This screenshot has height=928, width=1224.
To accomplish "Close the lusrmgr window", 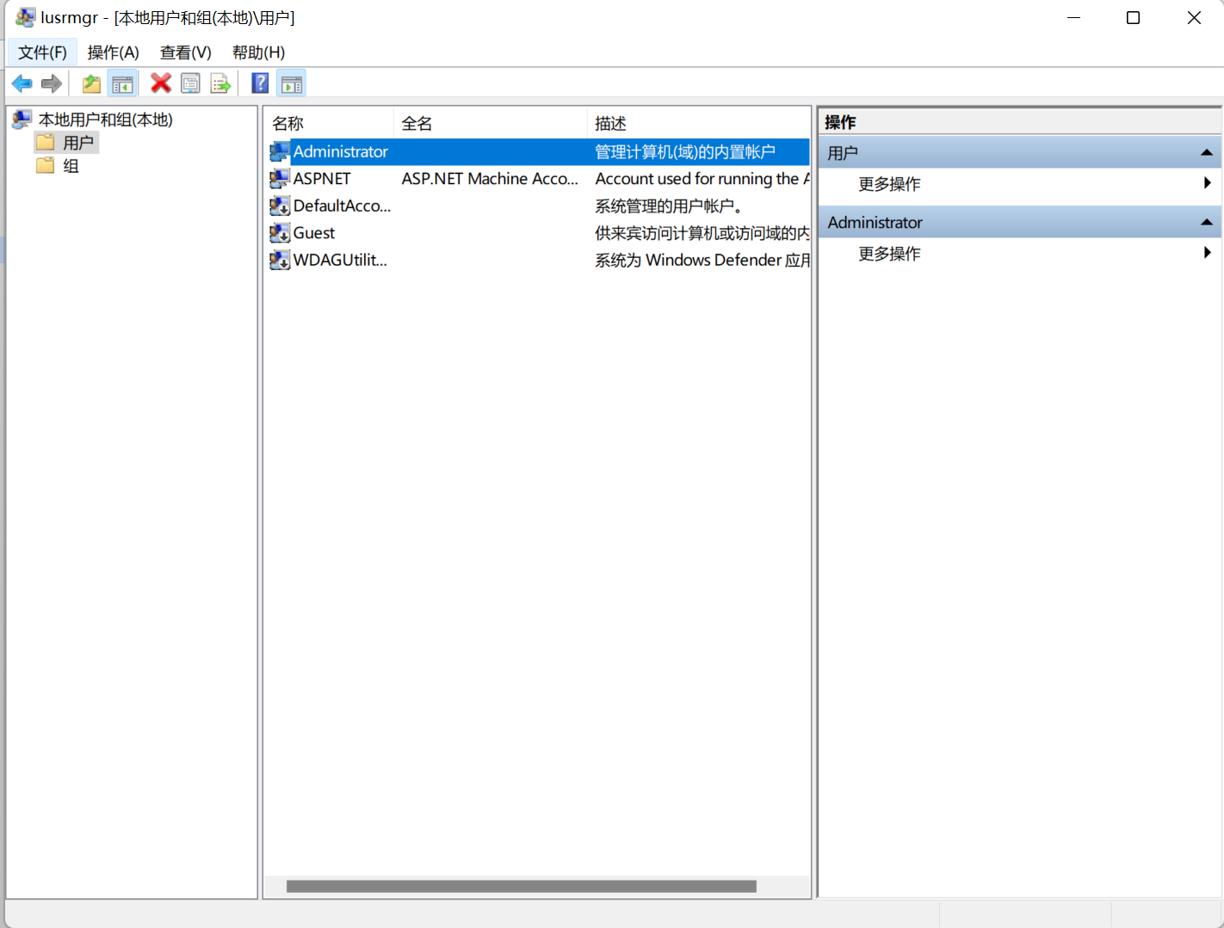I will (1194, 17).
